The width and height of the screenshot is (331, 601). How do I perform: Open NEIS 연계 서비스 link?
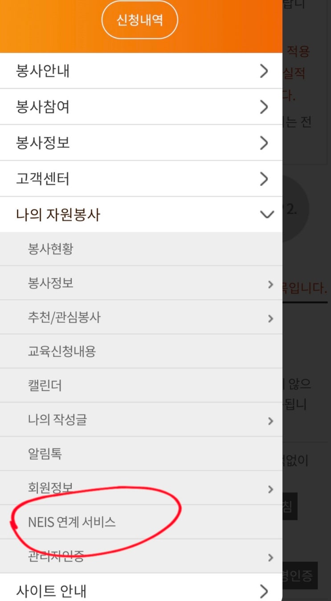pos(72,522)
